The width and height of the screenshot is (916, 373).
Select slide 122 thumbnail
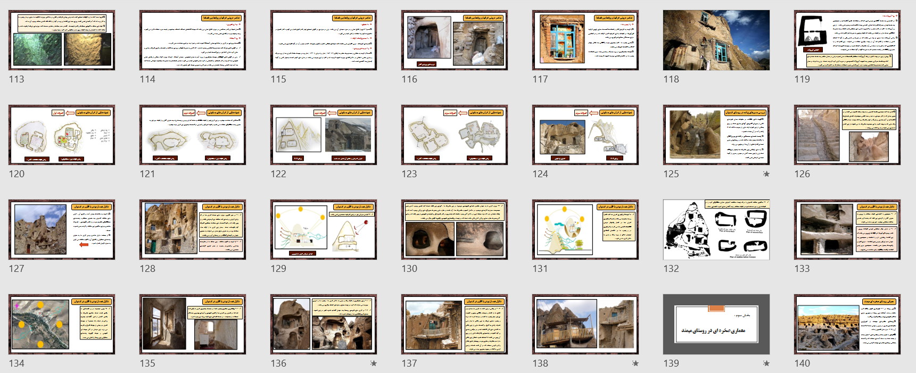tap(324, 135)
